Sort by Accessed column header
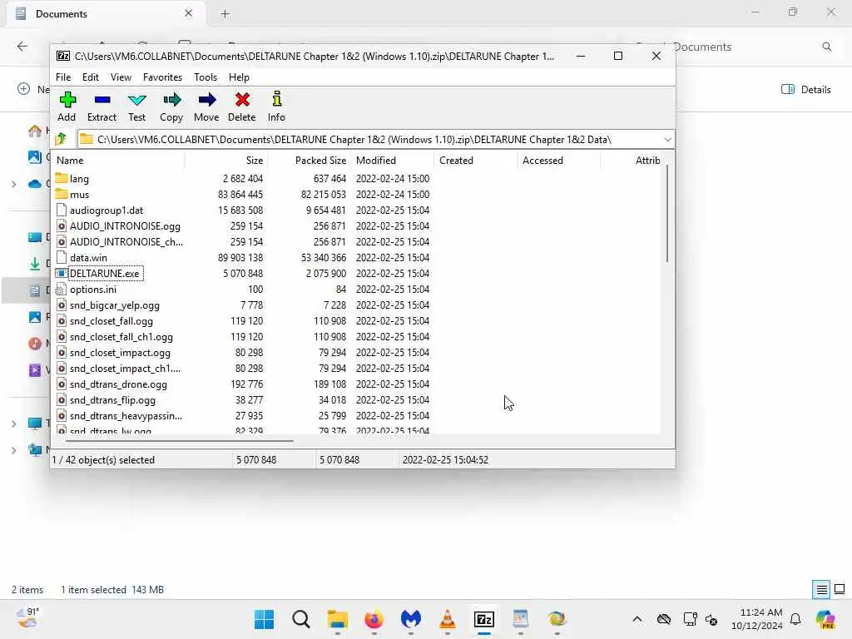The width and height of the screenshot is (852, 639). (x=558, y=161)
